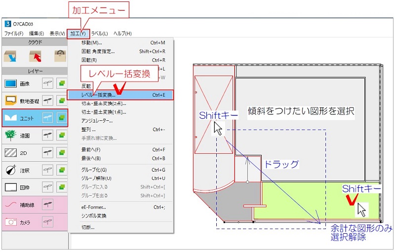Select the 2D hatched layer icon

click(10, 153)
